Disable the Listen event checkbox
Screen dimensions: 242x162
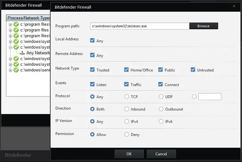click(92, 84)
